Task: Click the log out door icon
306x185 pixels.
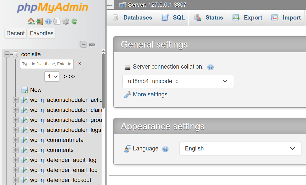Action: click(x=40, y=22)
